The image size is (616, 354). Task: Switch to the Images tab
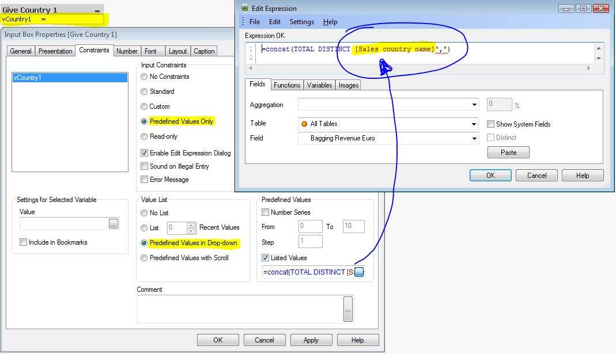[349, 85]
